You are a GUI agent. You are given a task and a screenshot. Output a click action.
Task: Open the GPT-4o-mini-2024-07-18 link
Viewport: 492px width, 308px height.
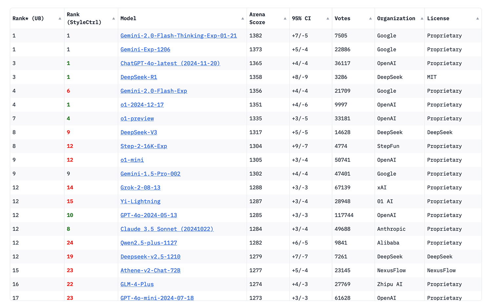[x=157, y=298]
